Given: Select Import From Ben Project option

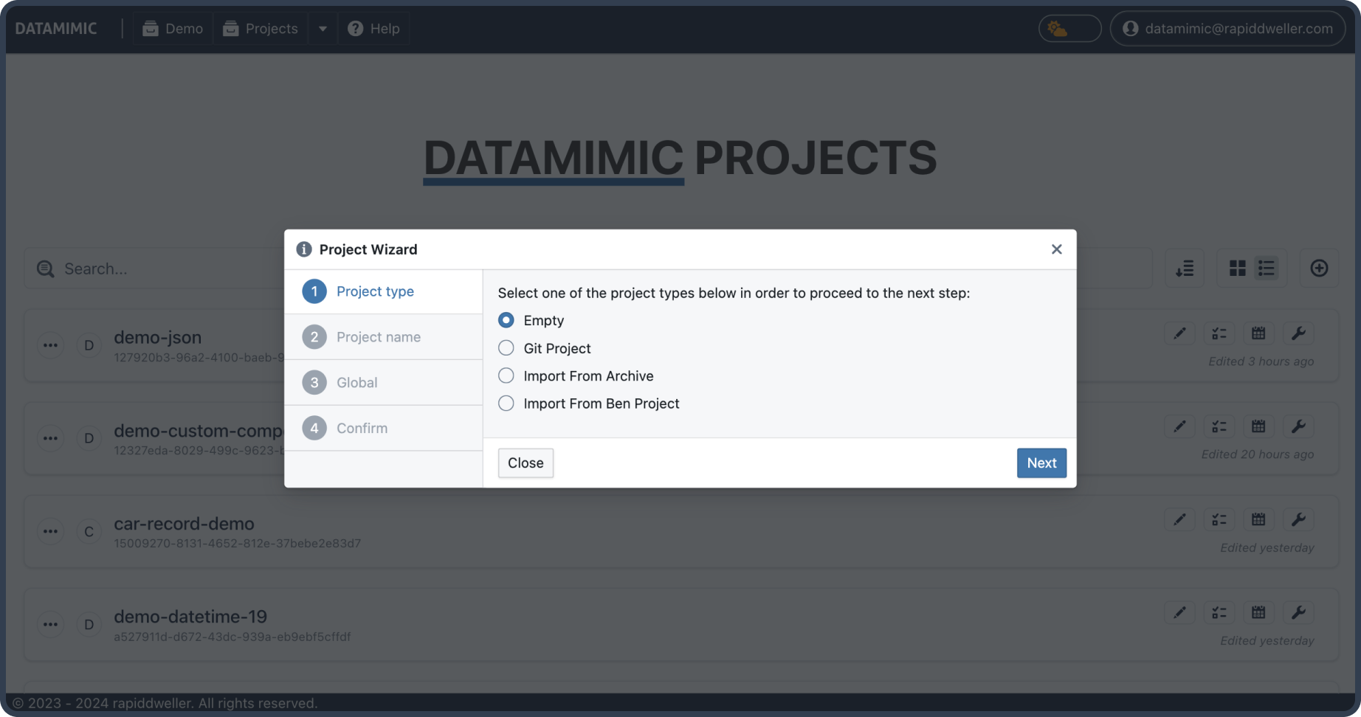Looking at the screenshot, I should pos(506,403).
